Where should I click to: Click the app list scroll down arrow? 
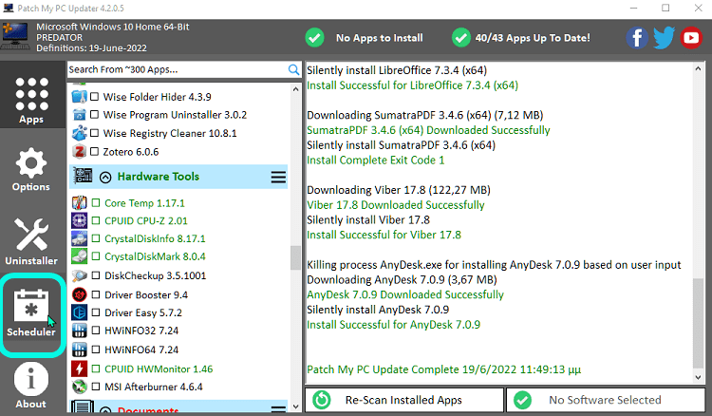pyautogui.click(x=295, y=407)
